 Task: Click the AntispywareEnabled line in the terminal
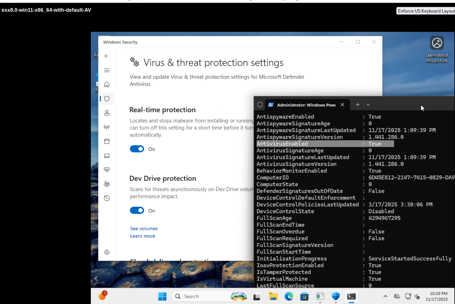tap(319, 117)
